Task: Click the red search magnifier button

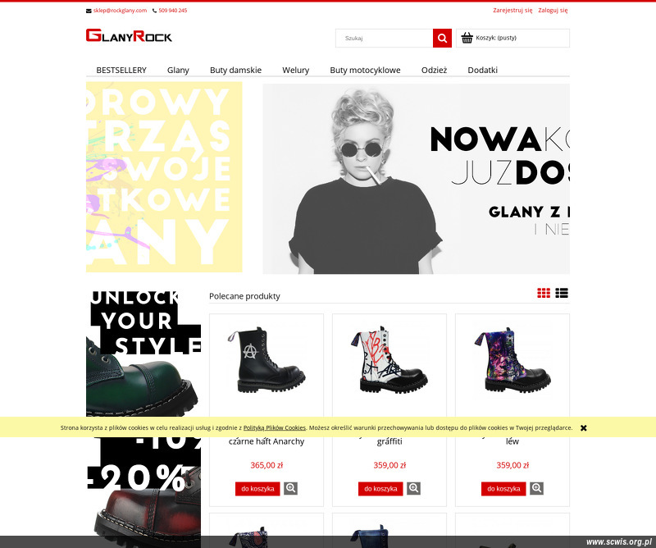Action: pyautogui.click(x=442, y=38)
